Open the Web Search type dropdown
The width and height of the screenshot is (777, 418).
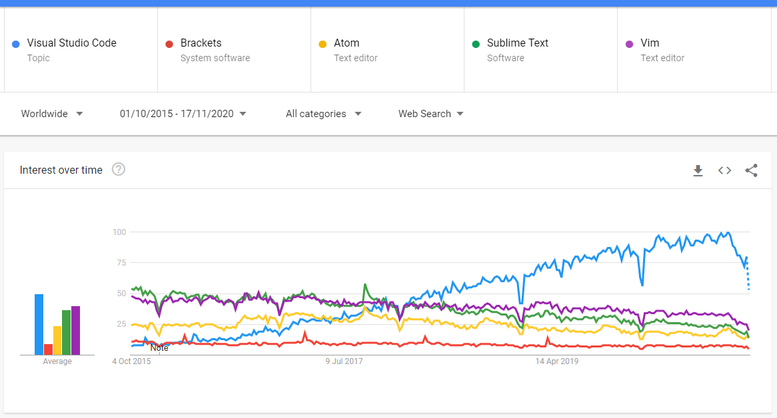tap(430, 114)
